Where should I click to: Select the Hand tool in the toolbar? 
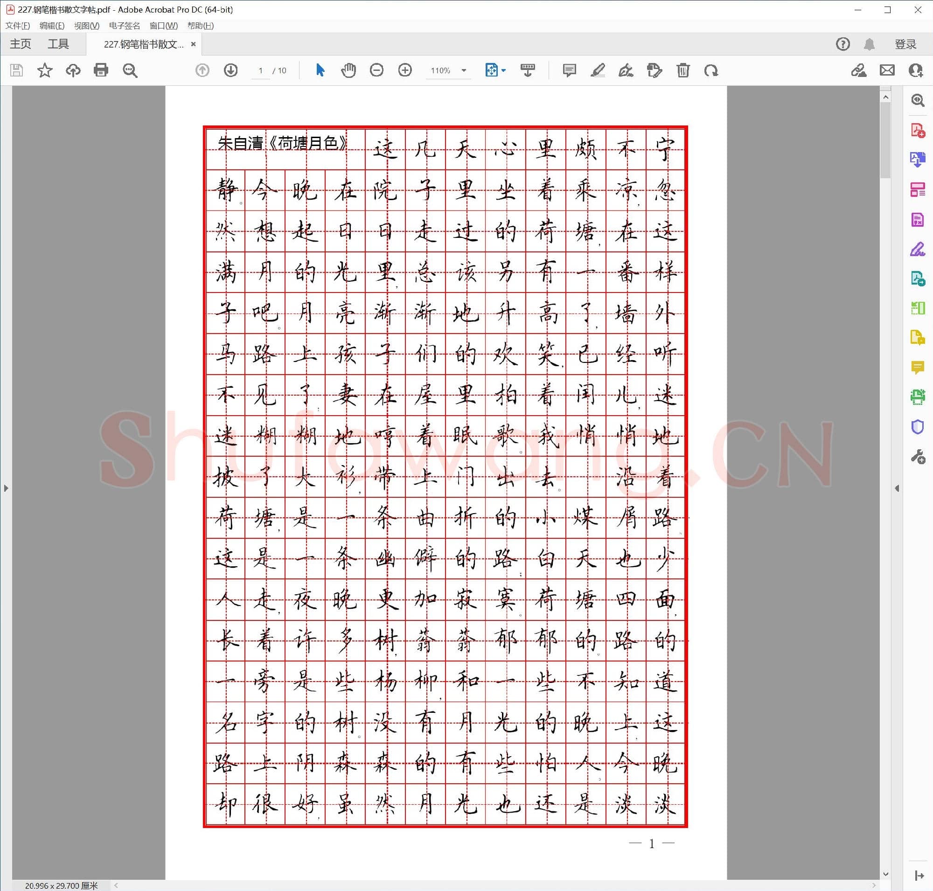(348, 70)
